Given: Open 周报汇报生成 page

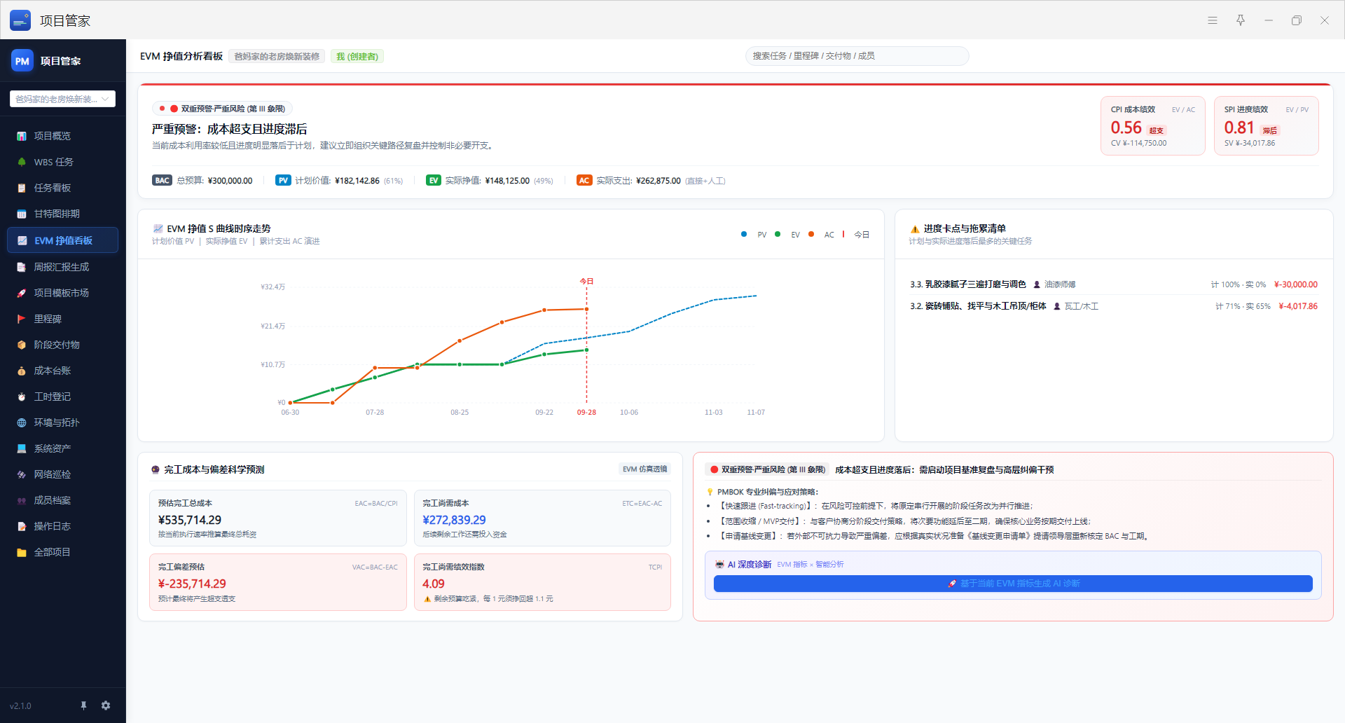Looking at the screenshot, I should click(x=62, y=267).
